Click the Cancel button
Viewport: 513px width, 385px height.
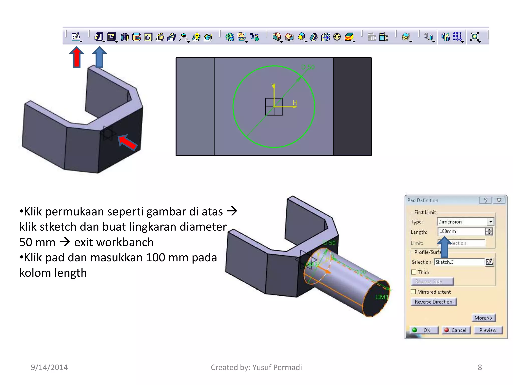456,330
